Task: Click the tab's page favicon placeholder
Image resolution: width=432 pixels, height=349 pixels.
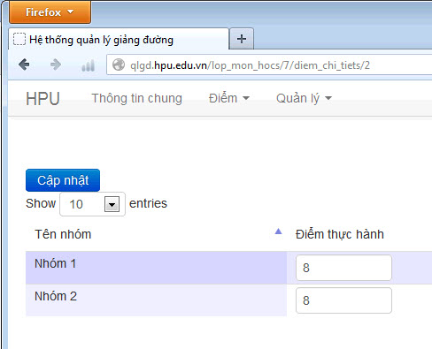Action: click(19, 39)
